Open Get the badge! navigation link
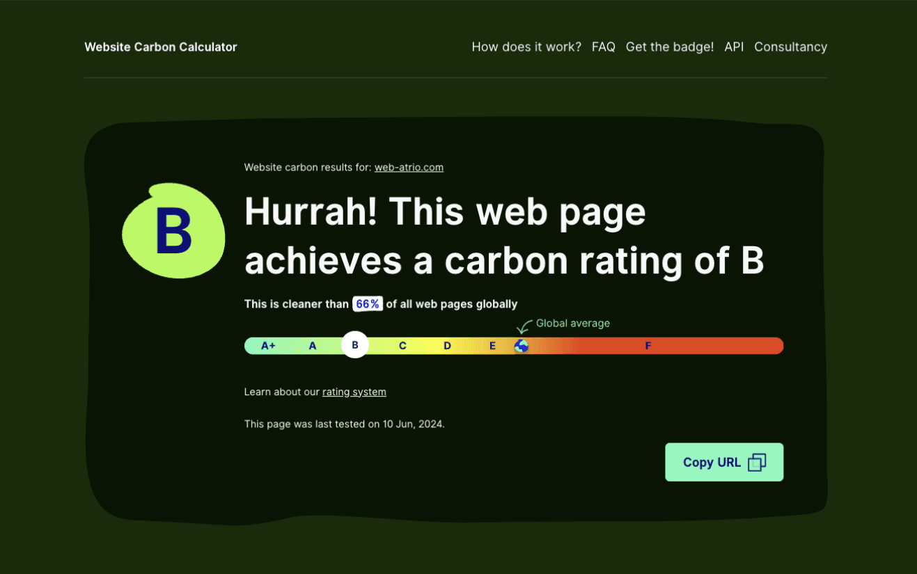Image resolution: width=917 pixels, height=574 pixels. (670, 47)
